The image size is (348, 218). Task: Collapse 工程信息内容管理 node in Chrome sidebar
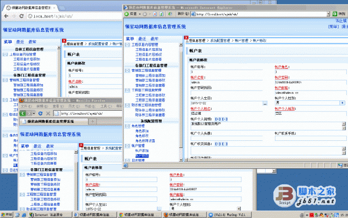click(x=5, y=54)
